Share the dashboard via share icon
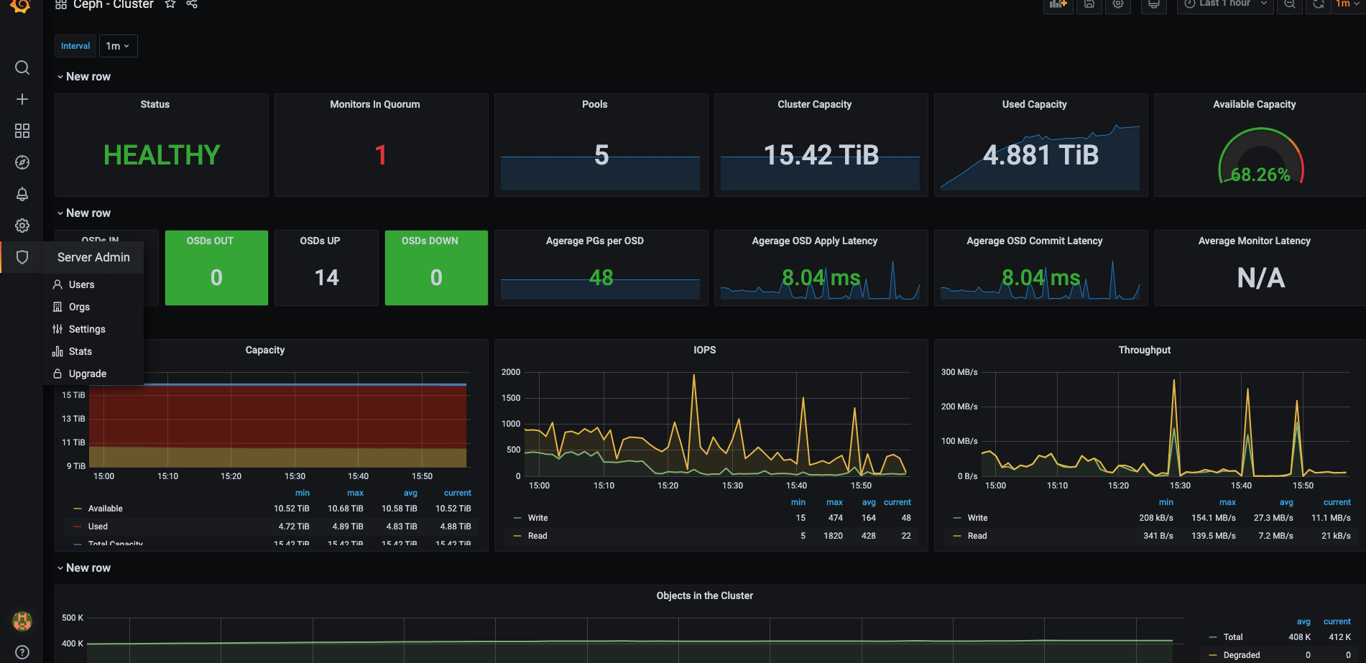 coord(192,4)
